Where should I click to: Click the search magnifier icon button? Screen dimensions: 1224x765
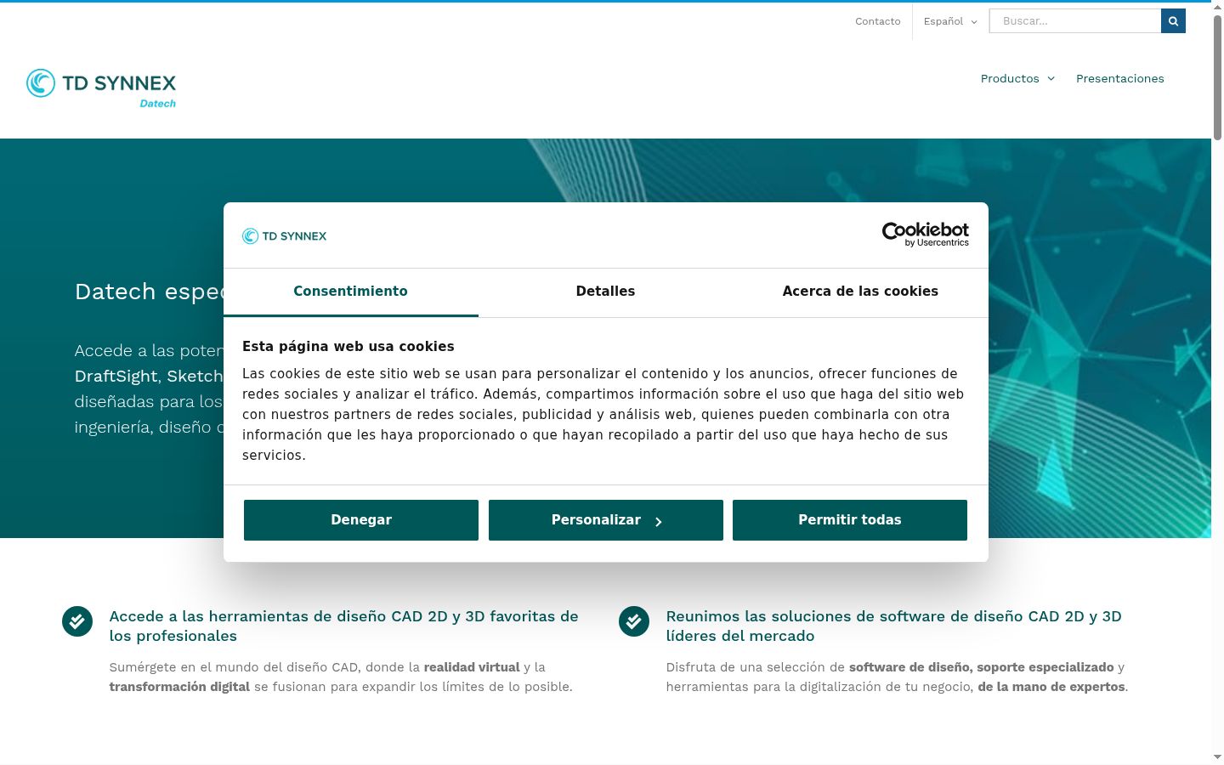(x=1173, y=21)
